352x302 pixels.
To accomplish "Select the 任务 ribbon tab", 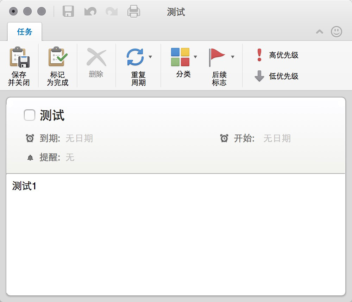I will click(x=25, y=32).
